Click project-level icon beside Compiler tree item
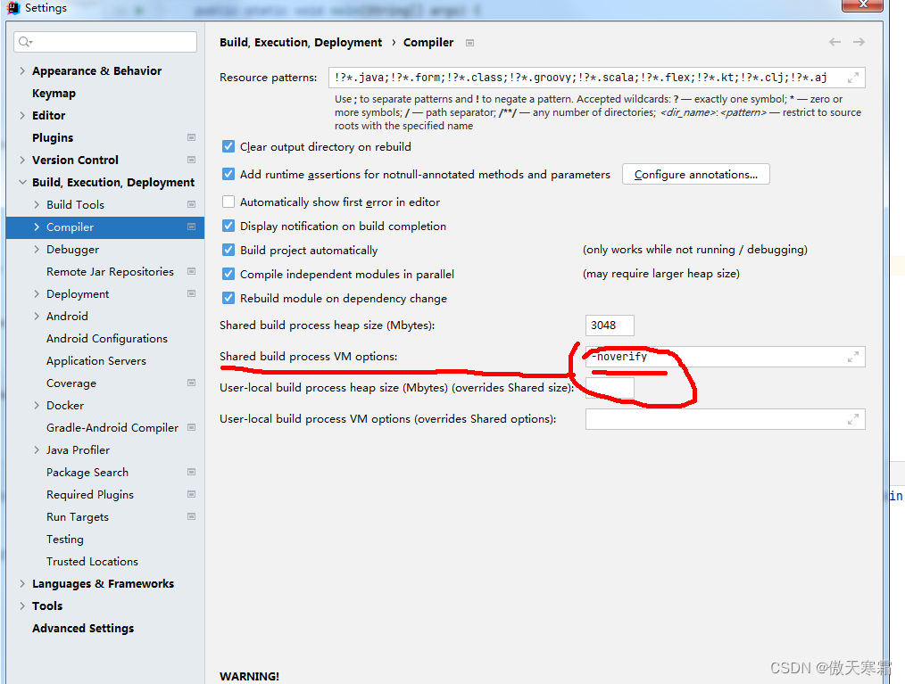Image resolution: width=905 pixels, height=684 pixels. (192, 227)
